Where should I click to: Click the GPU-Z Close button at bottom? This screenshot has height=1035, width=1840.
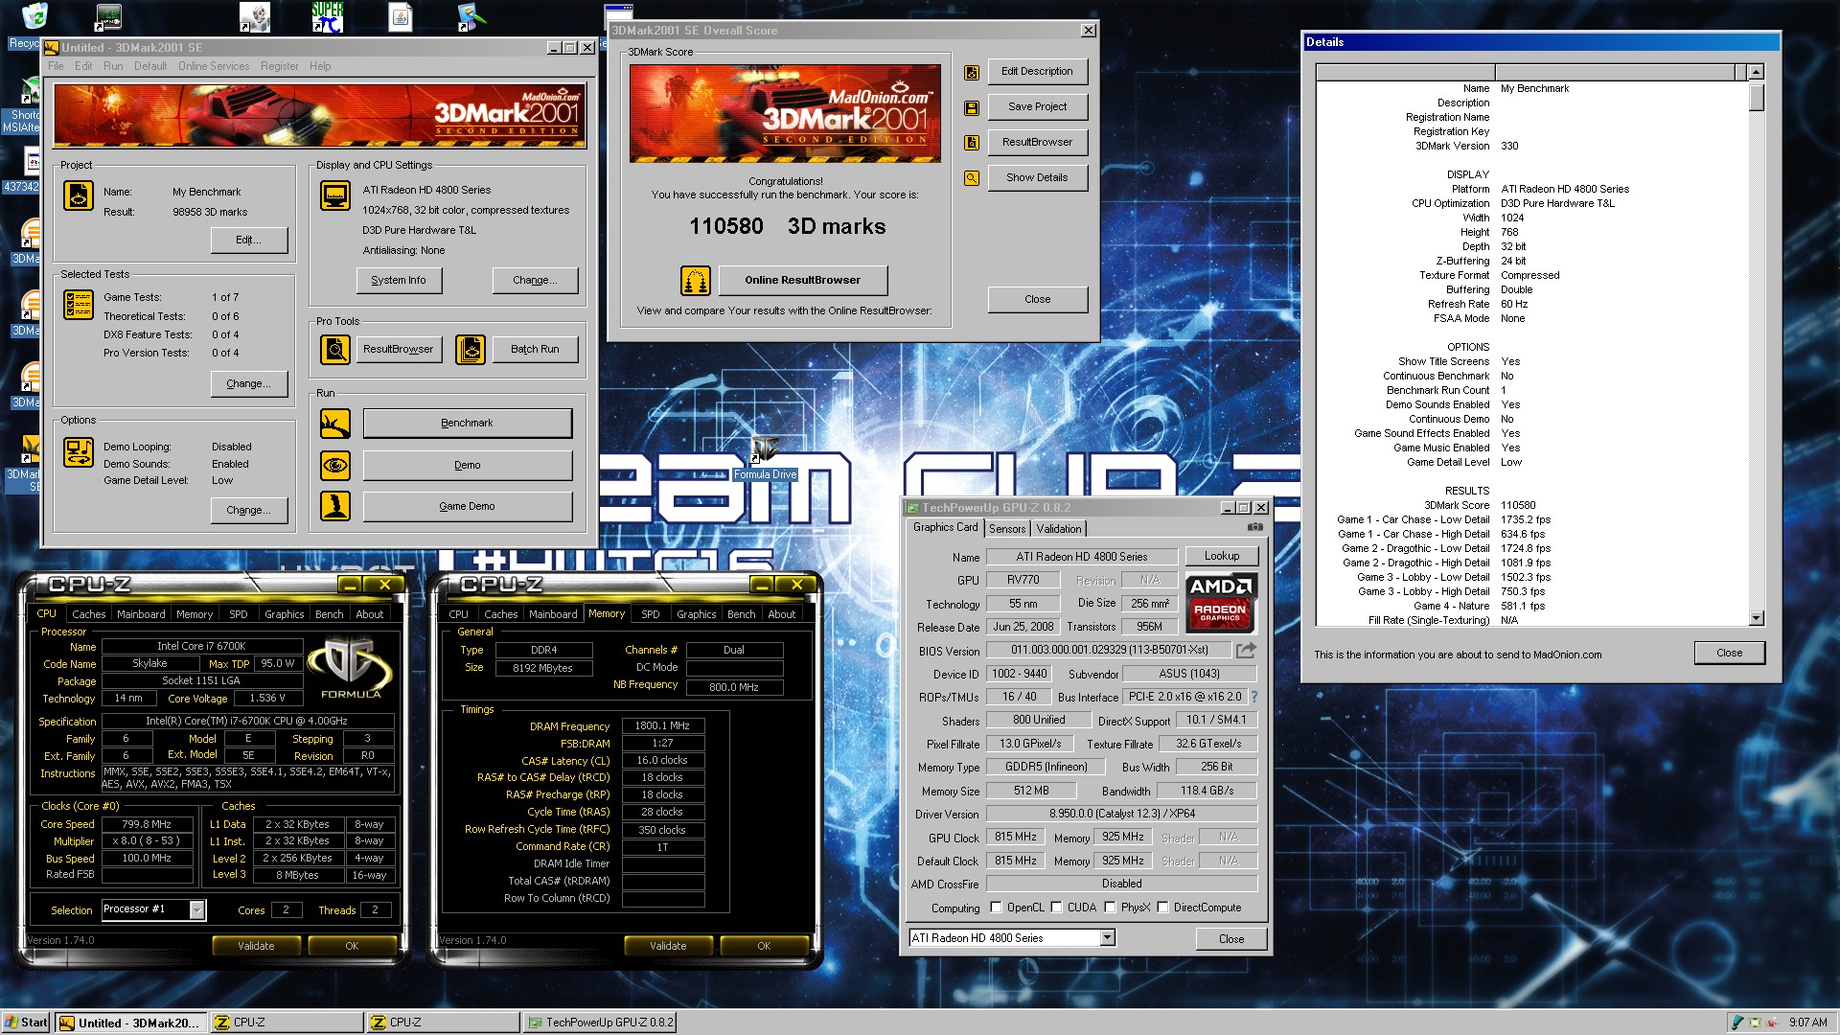1231,939
